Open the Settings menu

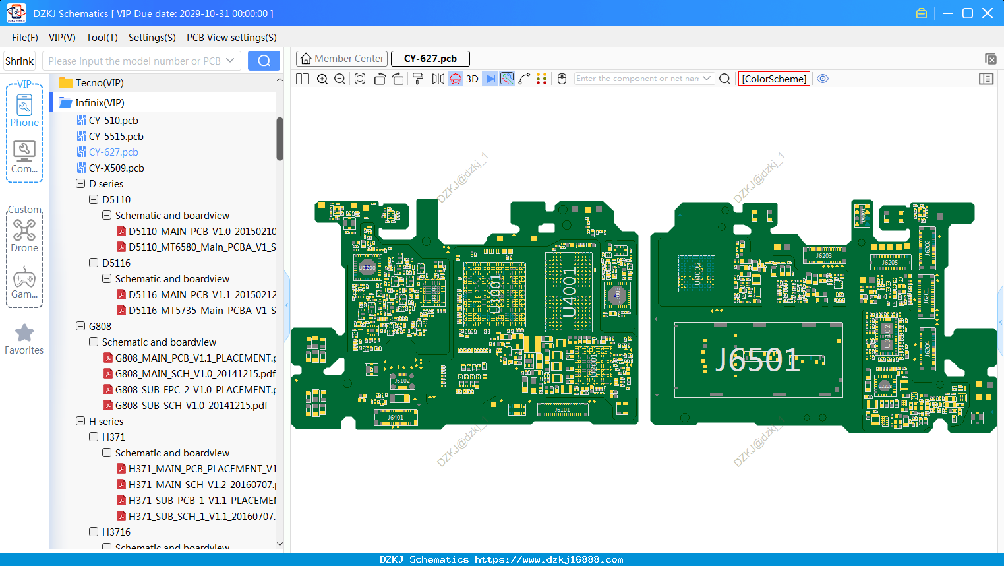click(152, 38)
